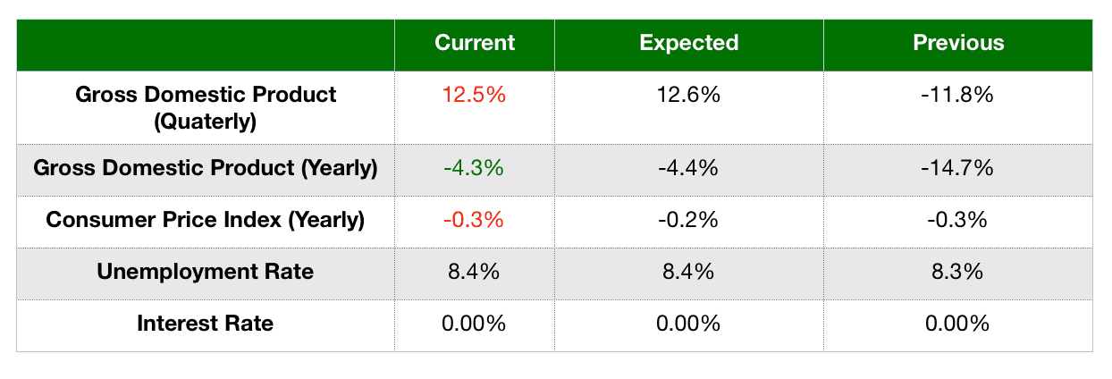This screenshot has height=379, width=1112.
Task: Click the green -4.3% current value
Action: pyautogui.click(x=474, y=168)
